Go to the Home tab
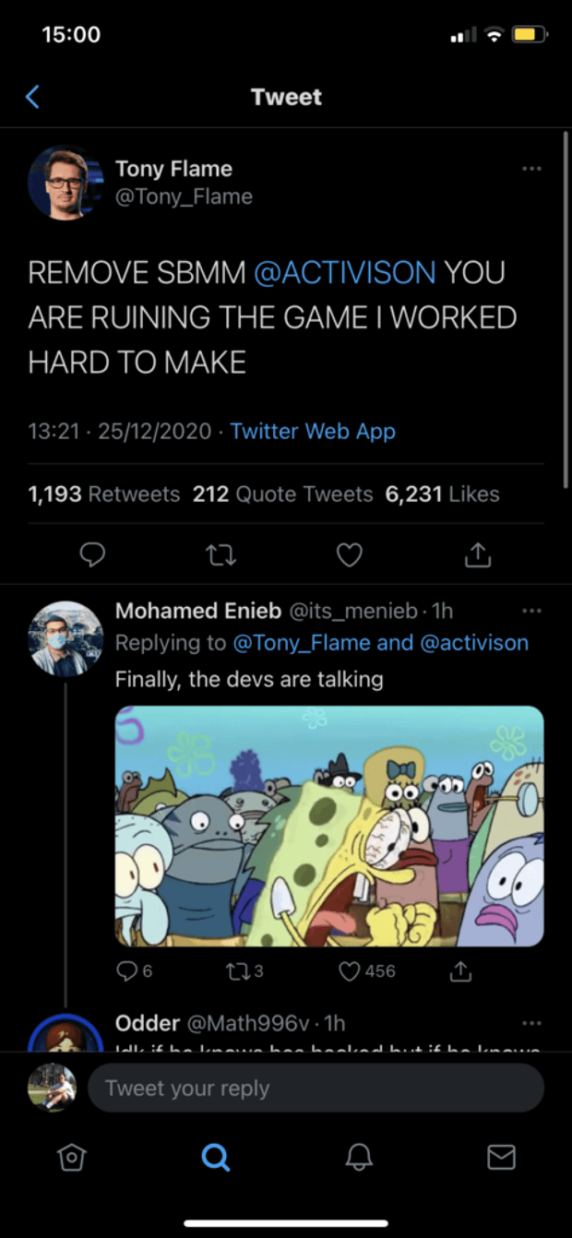 (72, 1157)
